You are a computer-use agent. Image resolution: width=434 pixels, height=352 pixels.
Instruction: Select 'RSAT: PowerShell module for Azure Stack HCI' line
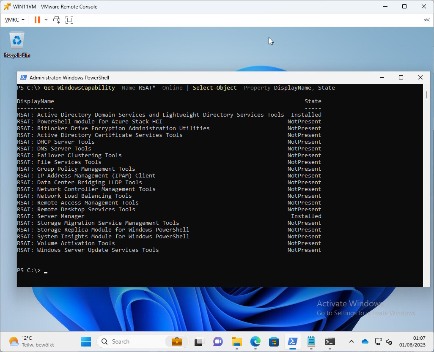(90, 121)
